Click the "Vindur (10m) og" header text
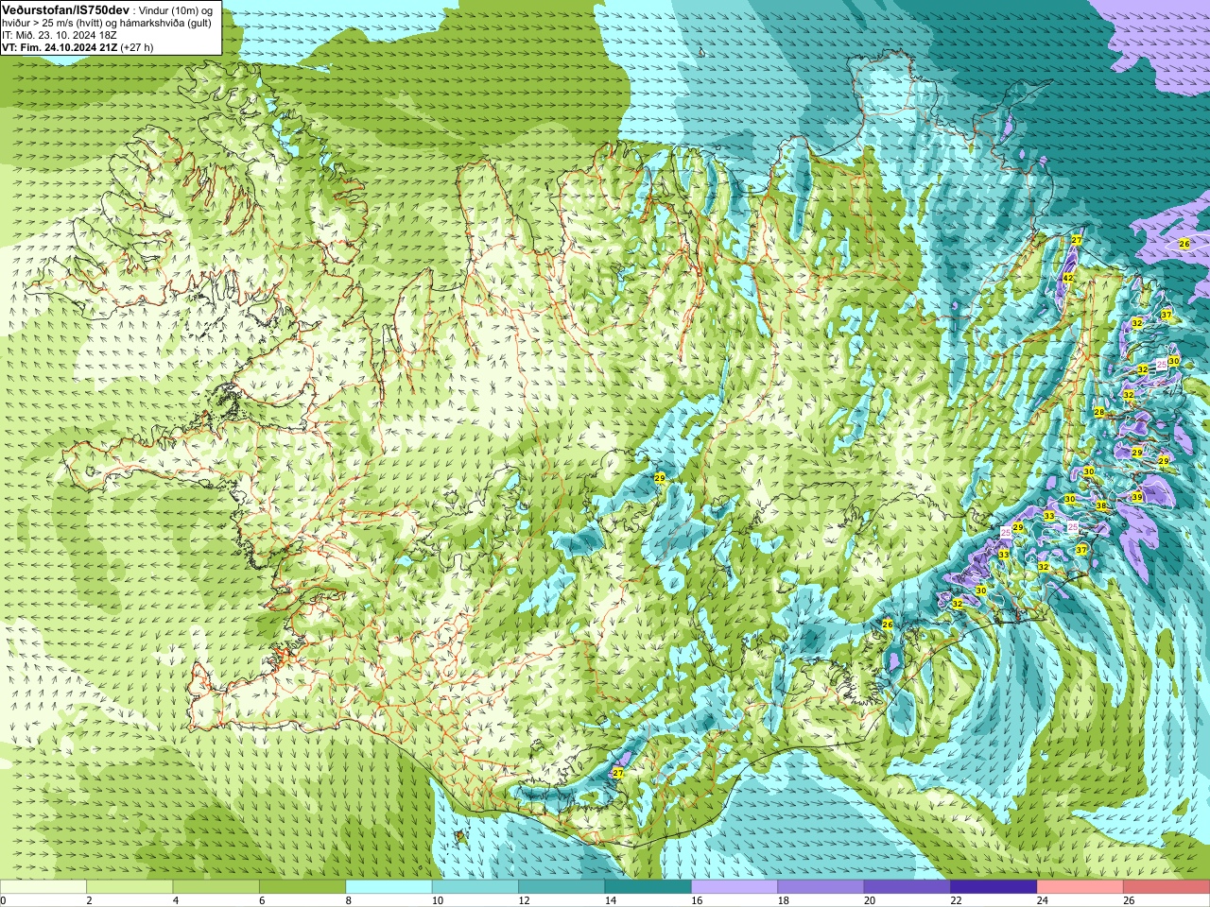 (177, 9)
